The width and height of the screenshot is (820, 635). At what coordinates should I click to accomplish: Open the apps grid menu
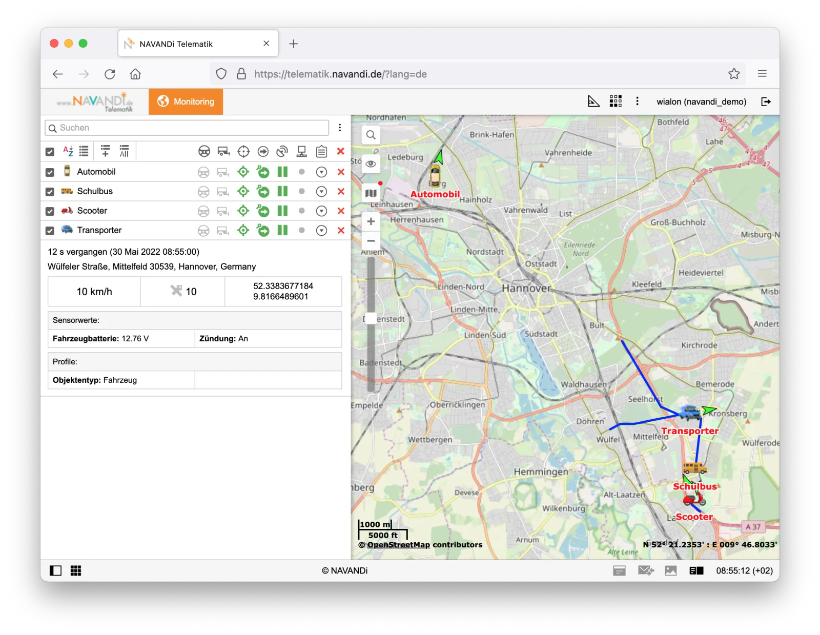(616, 101)
